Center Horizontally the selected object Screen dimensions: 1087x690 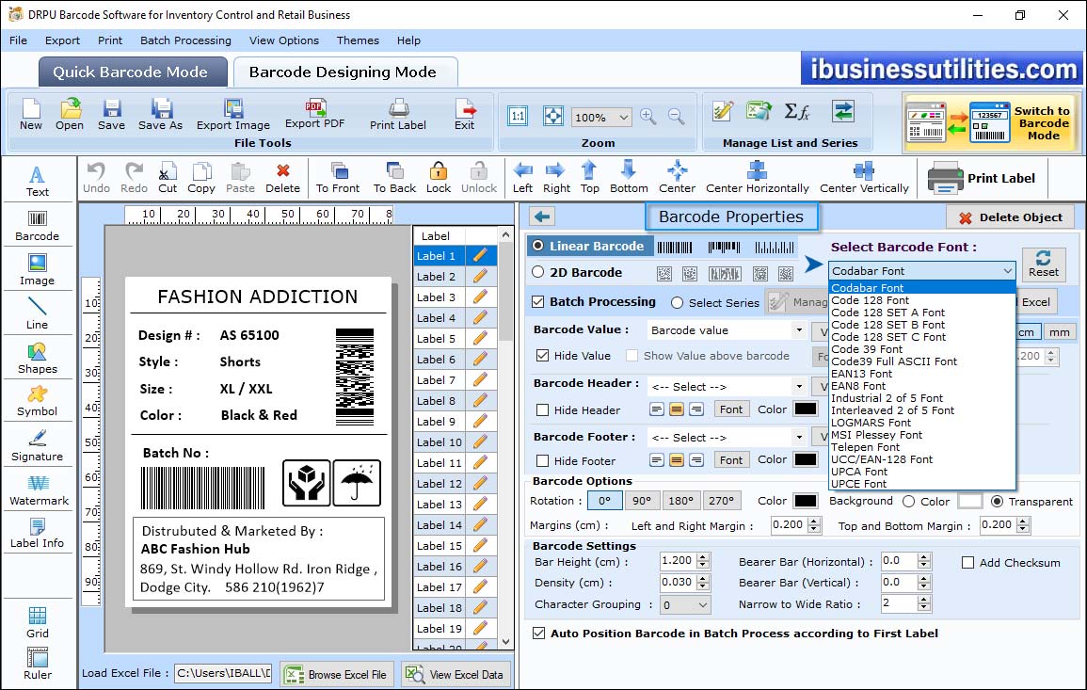(x=757, y=178)
